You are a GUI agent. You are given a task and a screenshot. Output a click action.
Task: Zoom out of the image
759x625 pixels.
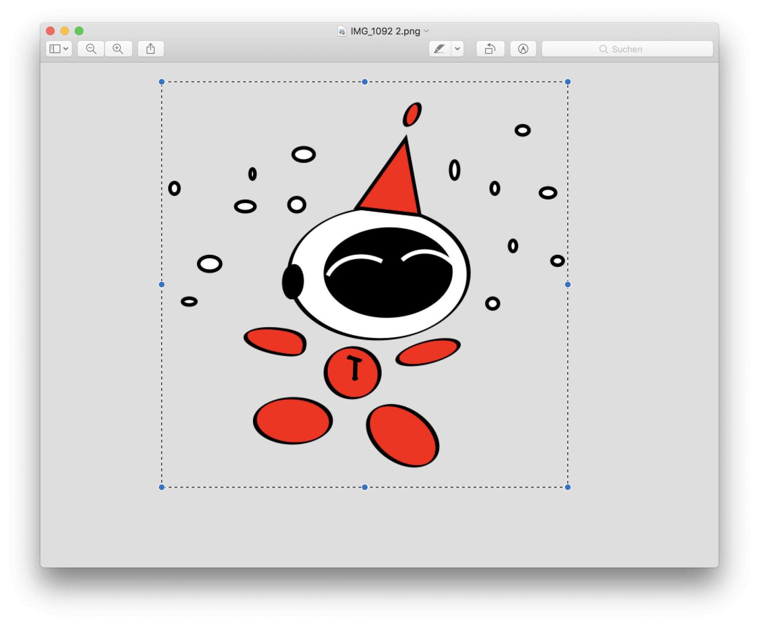tap(91, 49)
